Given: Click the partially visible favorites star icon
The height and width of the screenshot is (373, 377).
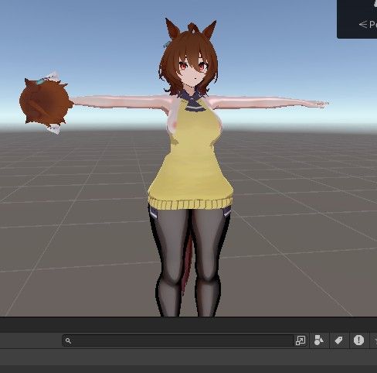Looking at the screenshot, I should (x=375, y=340).
